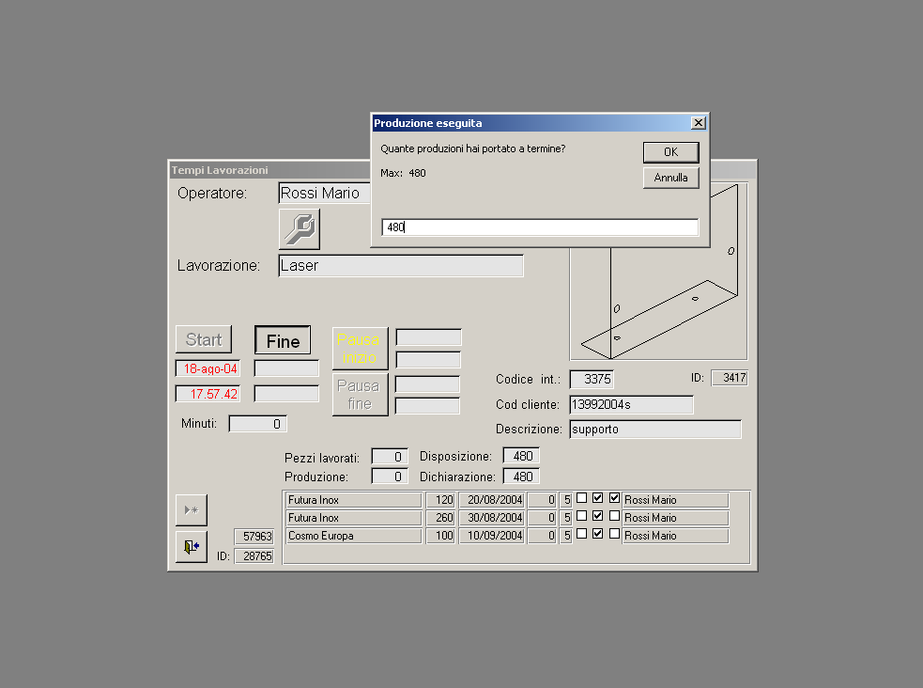Toggle second checkbox in Cosmo Europa row

point(597,534)
